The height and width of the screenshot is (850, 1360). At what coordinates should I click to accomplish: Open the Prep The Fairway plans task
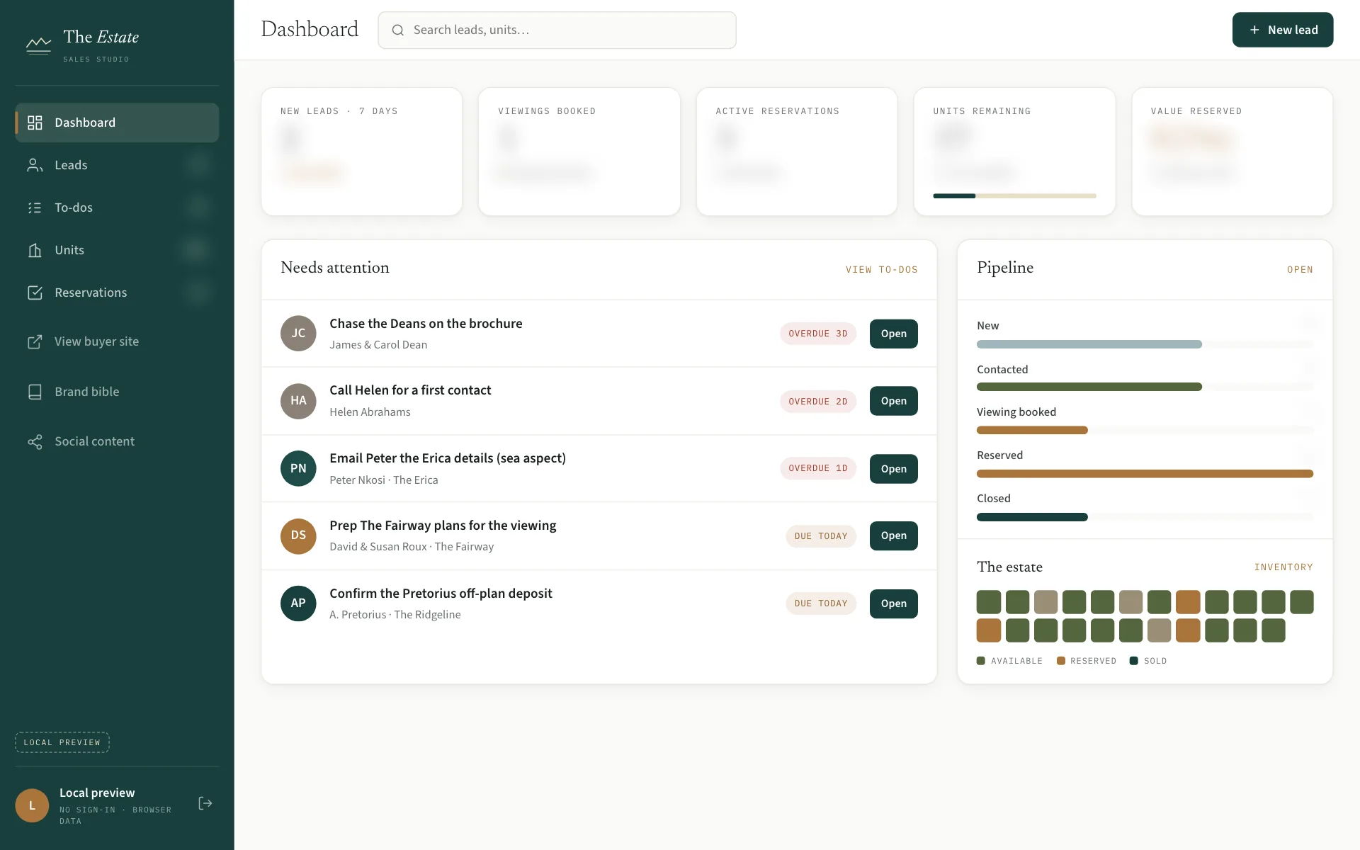click(893, 536)
